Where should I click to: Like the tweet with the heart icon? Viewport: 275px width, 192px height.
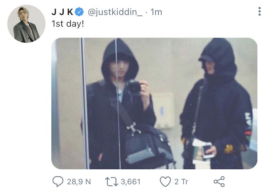point(165,181)
